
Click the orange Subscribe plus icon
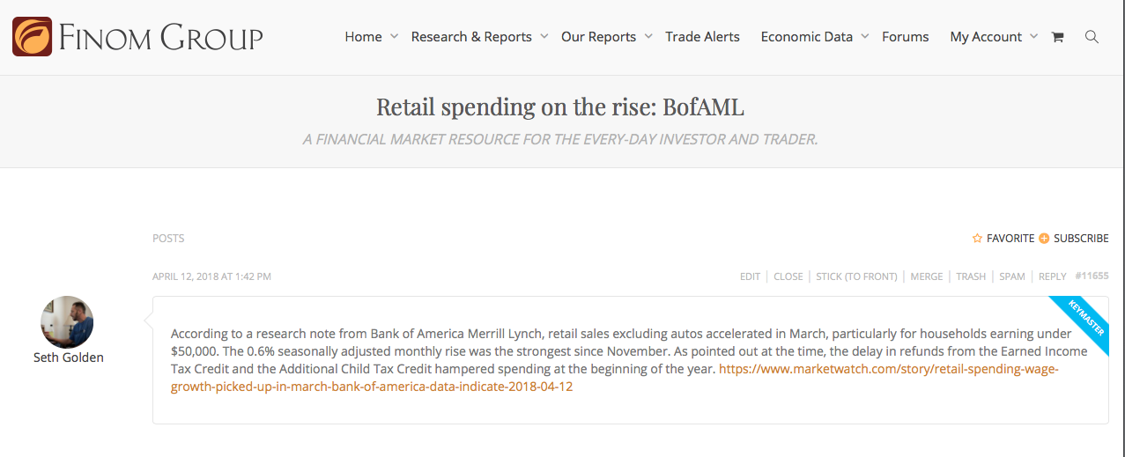pos(1044,239)
